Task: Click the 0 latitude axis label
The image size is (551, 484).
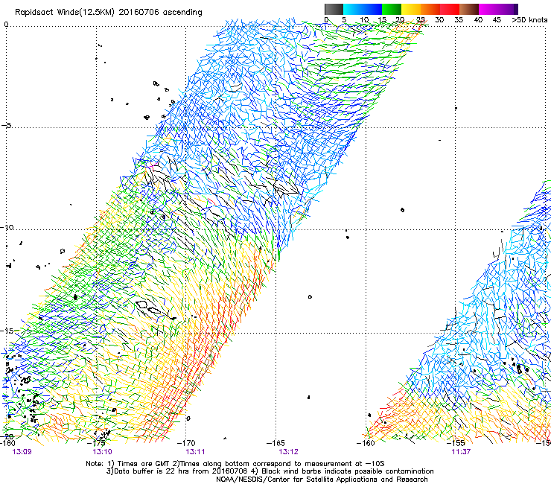Action: click(6, 25)
